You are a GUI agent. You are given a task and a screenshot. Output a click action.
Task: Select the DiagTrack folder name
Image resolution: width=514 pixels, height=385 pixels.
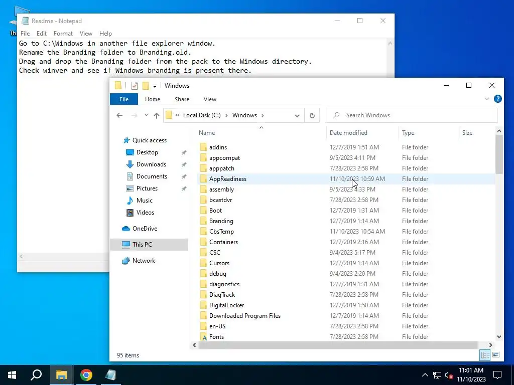(x=222, y=295)
